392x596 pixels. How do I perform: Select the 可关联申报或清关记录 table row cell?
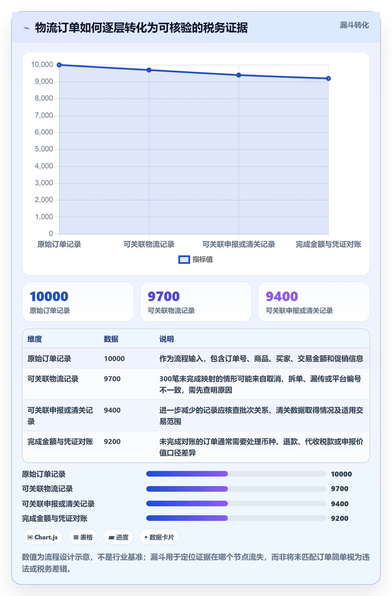(x=60, y=416)
